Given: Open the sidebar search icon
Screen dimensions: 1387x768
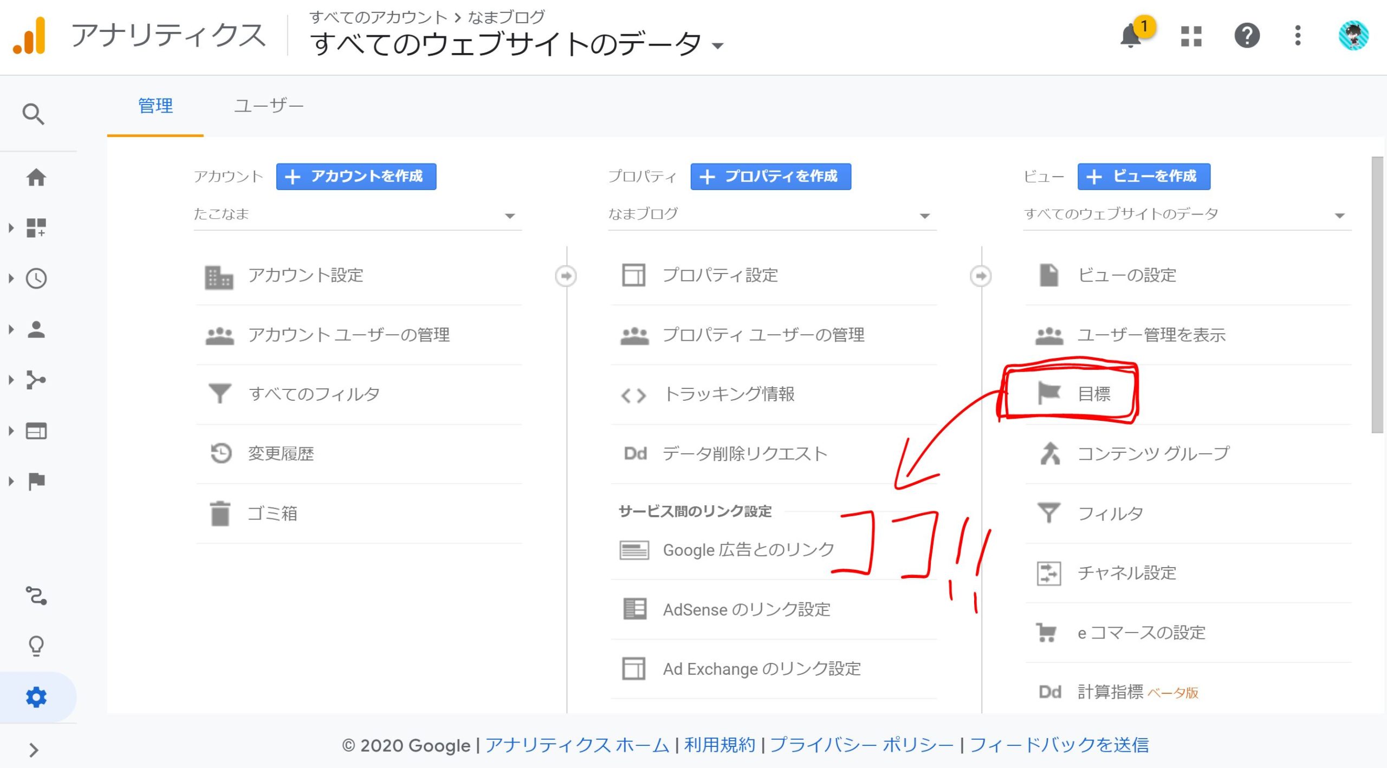Looking at the screenshot, I should [x=34, y=114].
